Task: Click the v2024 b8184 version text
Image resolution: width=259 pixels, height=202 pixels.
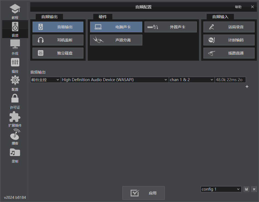Action: [x=15, y=197]
